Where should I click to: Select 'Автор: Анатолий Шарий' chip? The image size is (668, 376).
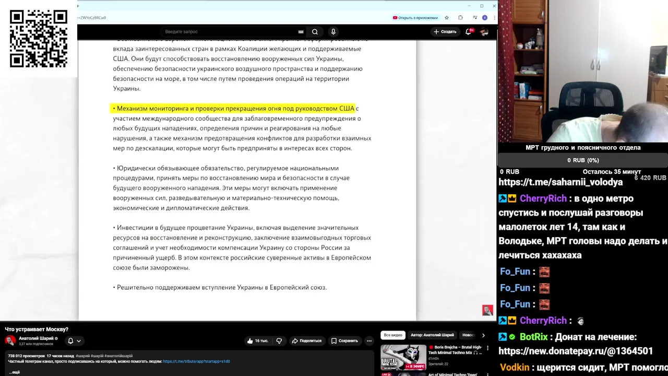pos(432,335)
